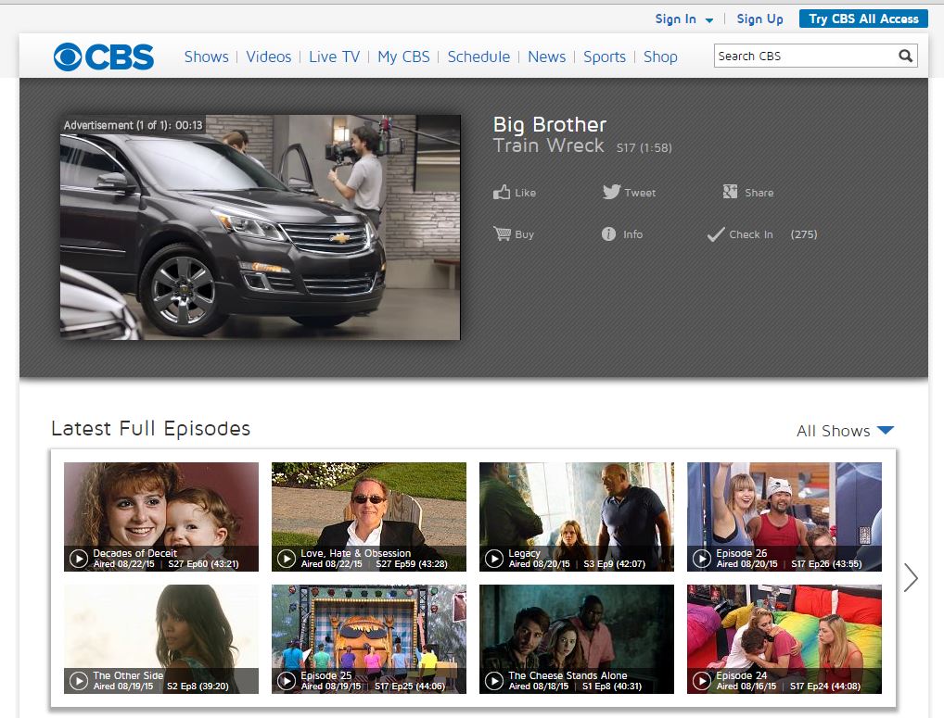Click the Sign In link

pos(675,19)
